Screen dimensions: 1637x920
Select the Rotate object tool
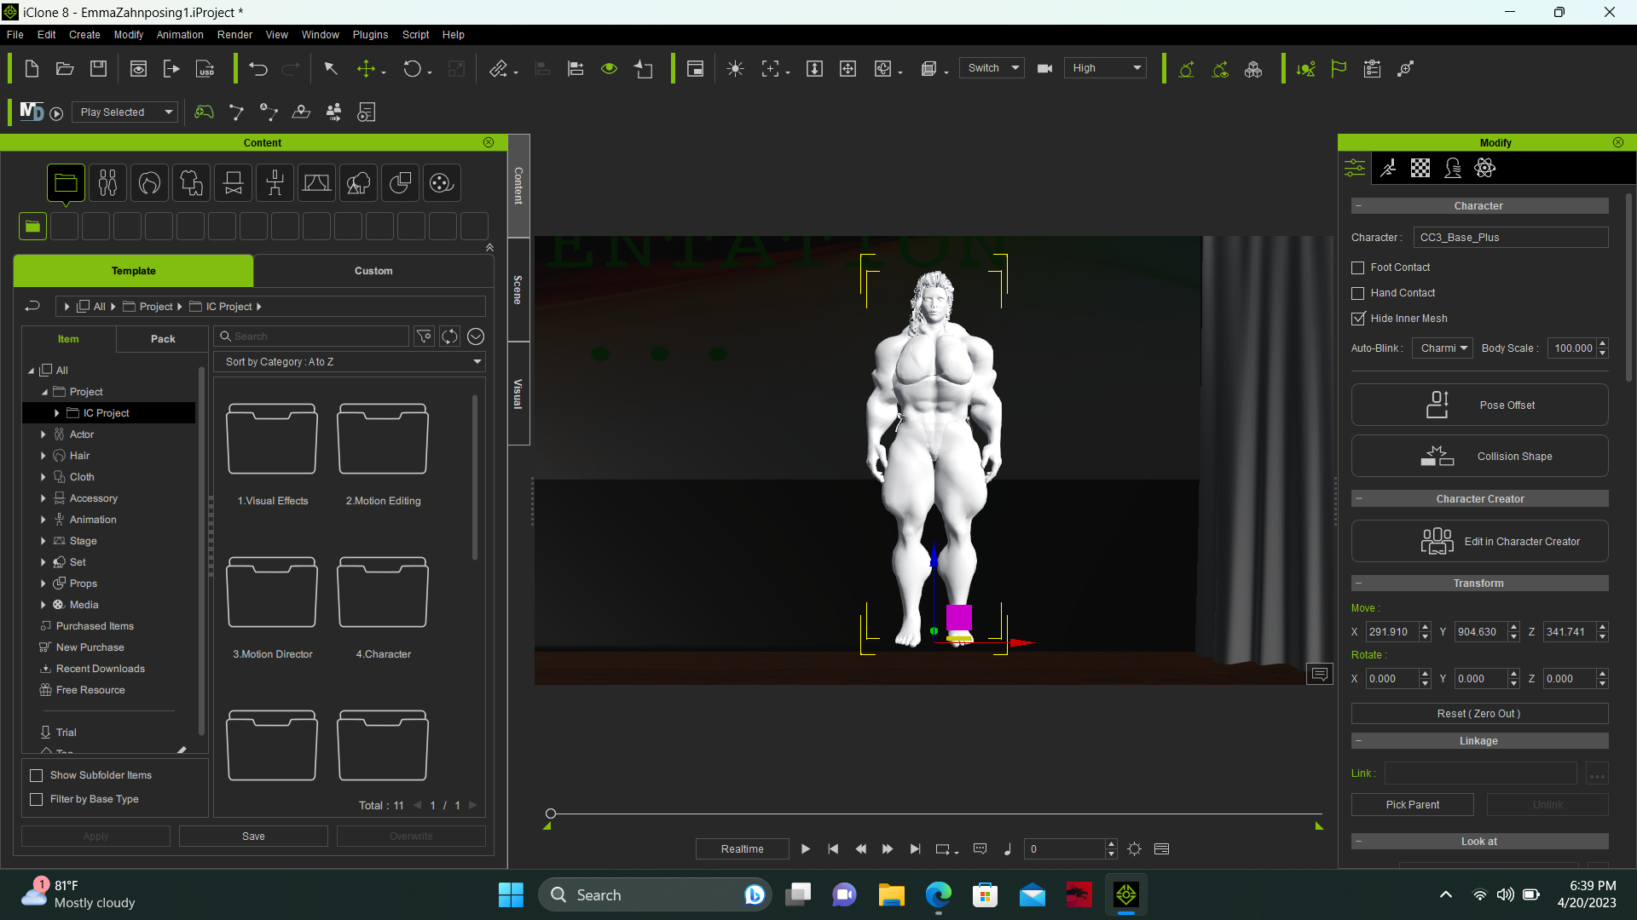413,69
